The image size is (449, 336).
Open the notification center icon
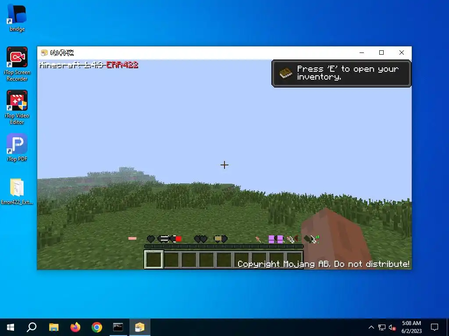pos(435,327)
